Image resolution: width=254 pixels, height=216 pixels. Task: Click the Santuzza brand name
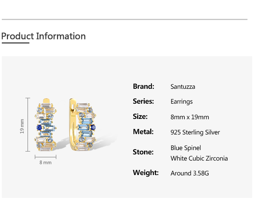pos(183,87)
